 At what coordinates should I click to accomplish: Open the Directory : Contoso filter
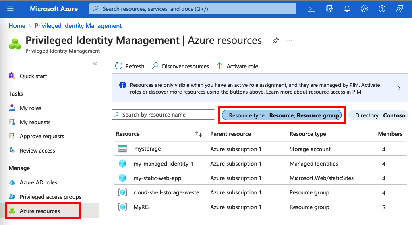(378, 115)
